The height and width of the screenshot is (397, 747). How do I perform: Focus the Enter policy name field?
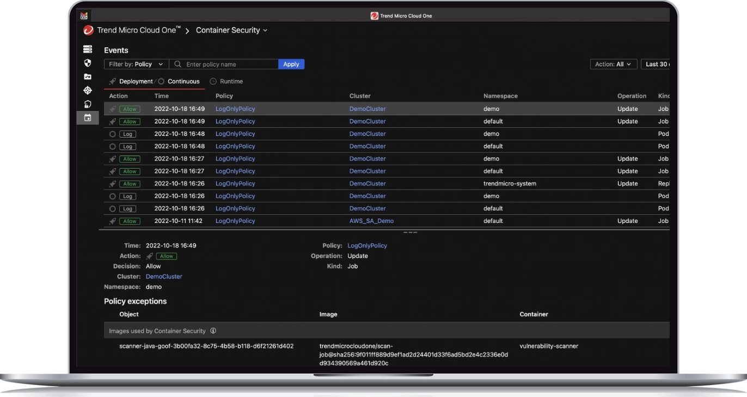[x=224, y=64]
